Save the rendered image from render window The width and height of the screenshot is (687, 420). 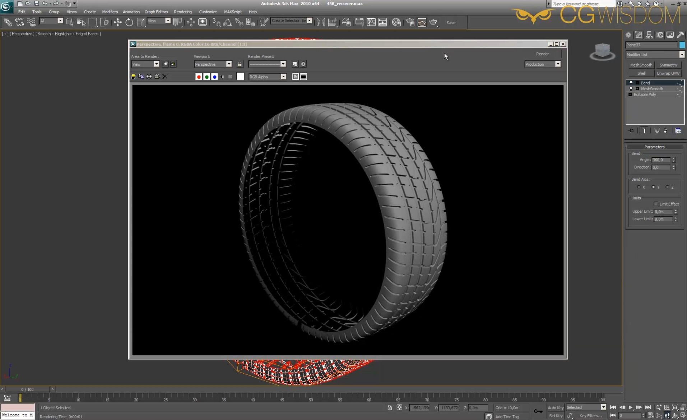point(134,77)
